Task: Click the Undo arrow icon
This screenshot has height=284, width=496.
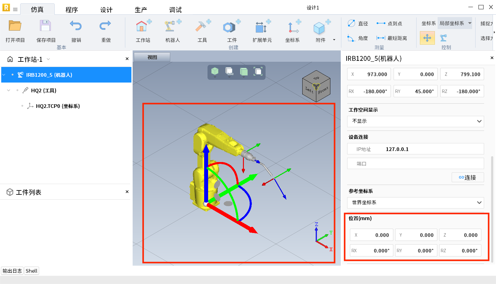Action: pos(76,26)
